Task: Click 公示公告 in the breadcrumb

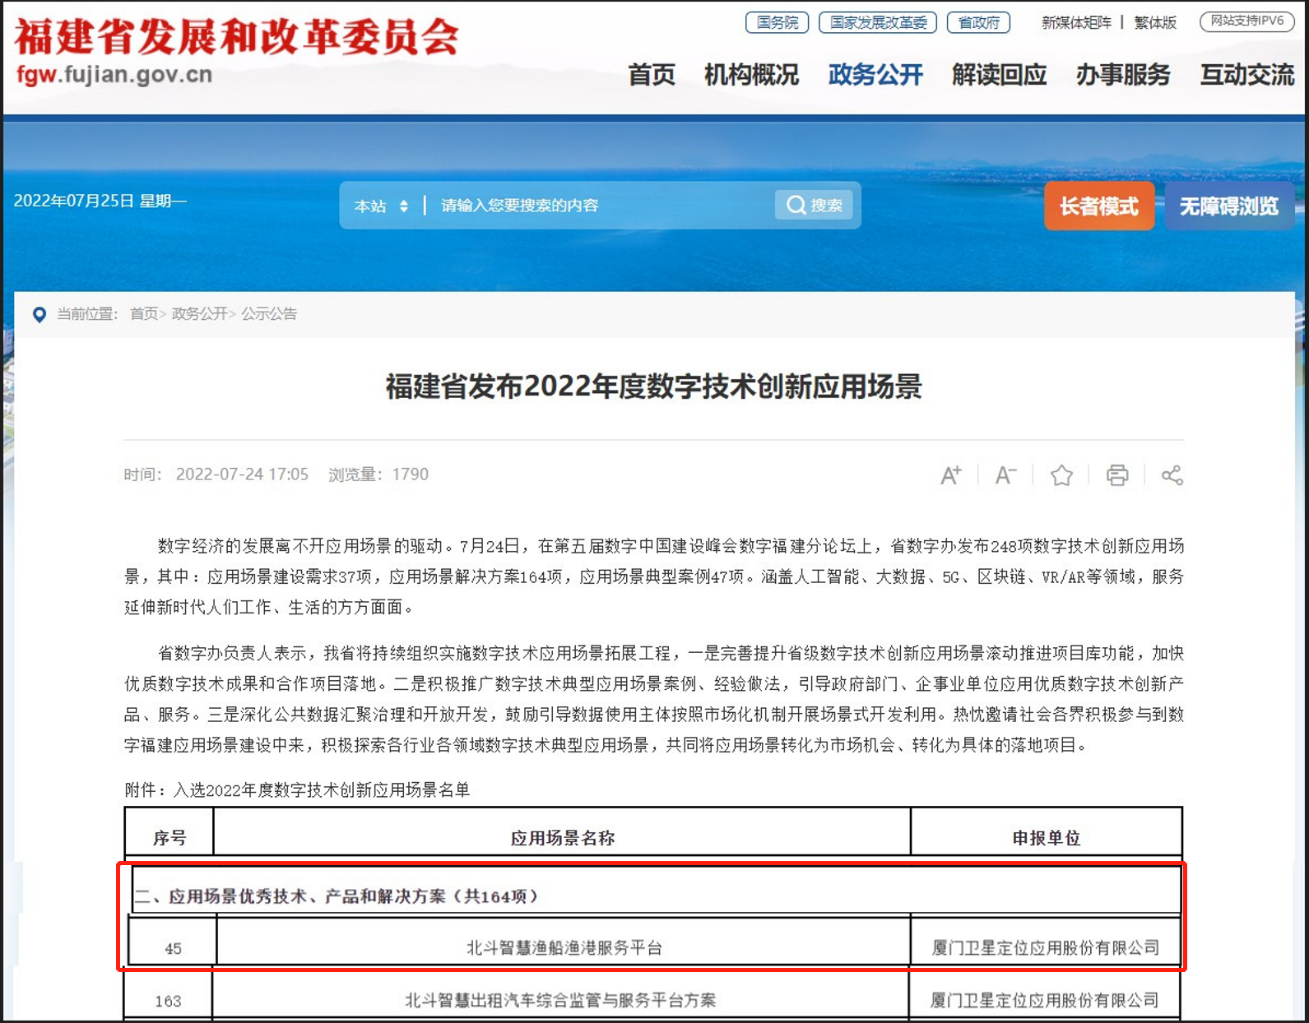Action: (269, 314)
